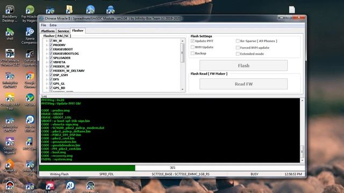Launch the HiSuite desktop shortcut
The height and width of the screenshot is (193, 344).
30,100
